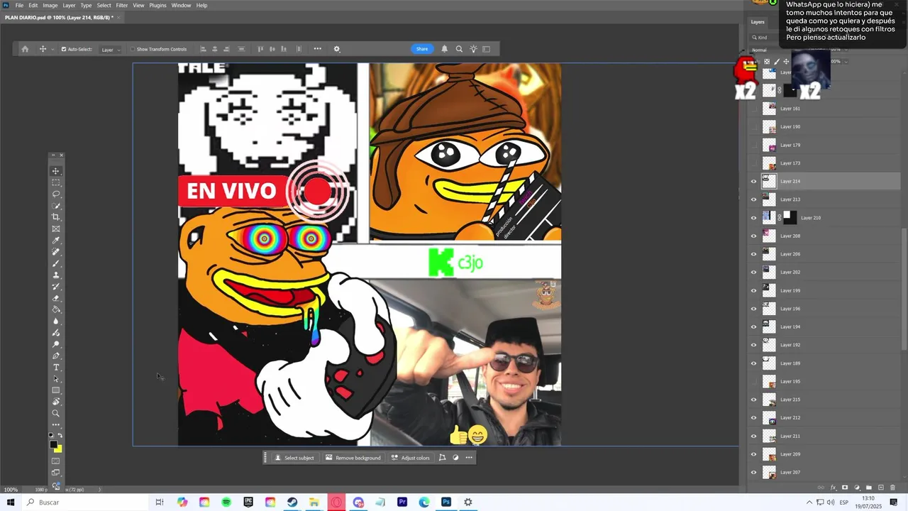908x511 pixels.
Task: Open the Window menu
Action: [x=181, y=5]
